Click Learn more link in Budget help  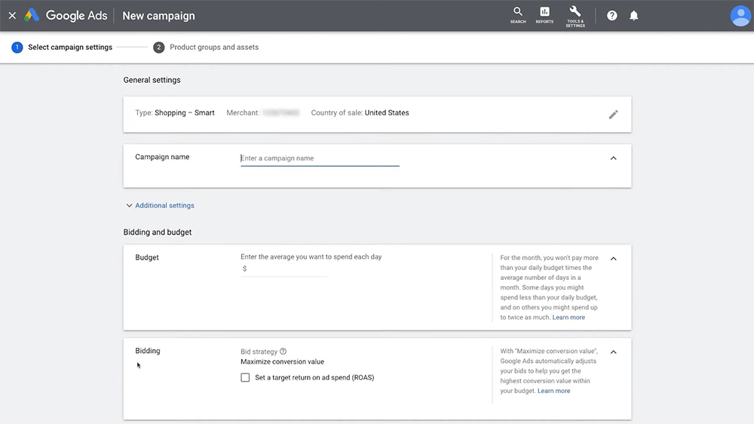[569, 318]
